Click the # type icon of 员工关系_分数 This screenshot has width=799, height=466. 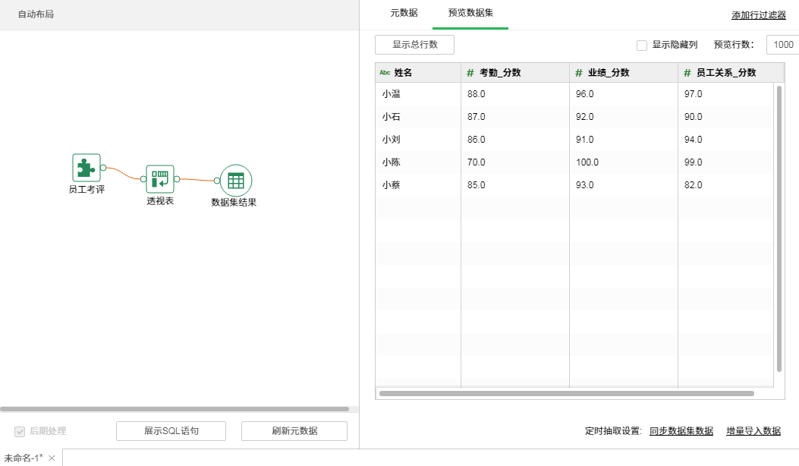tap(687, 73)
